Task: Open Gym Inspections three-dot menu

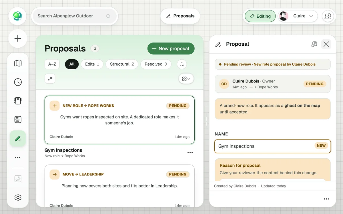Action: click(190, 153)
